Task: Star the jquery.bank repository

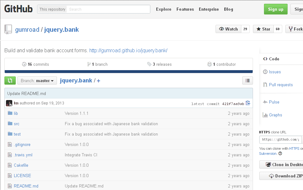Action: tap(263, 29)
